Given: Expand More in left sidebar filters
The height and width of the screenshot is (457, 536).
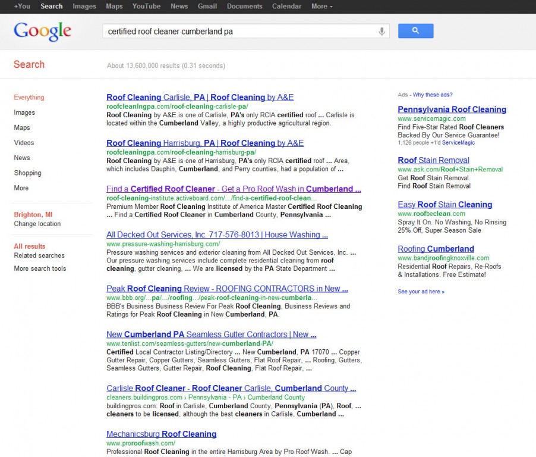Looking at the screenshot, I should 21,188.
